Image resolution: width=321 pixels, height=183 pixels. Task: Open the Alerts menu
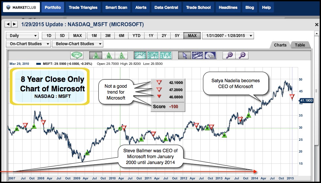141,8
